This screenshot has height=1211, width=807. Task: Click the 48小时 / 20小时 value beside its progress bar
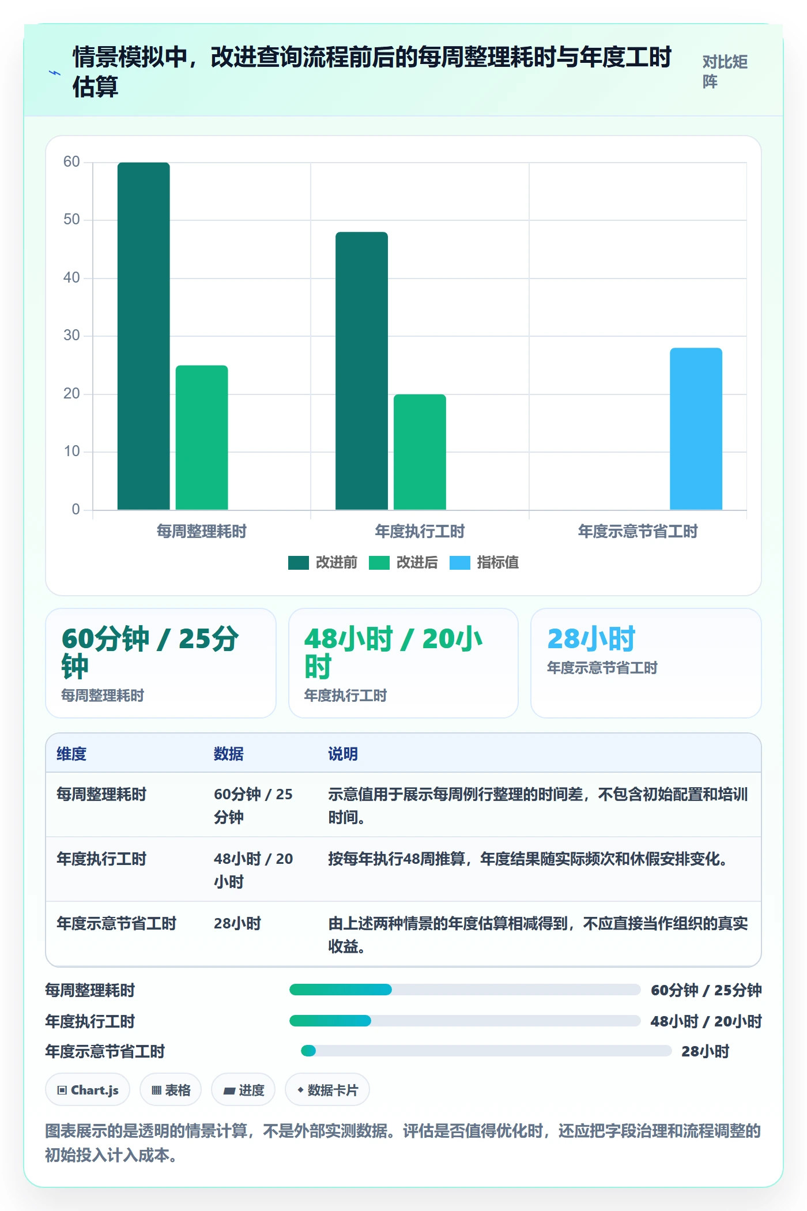click(706, 1021)
